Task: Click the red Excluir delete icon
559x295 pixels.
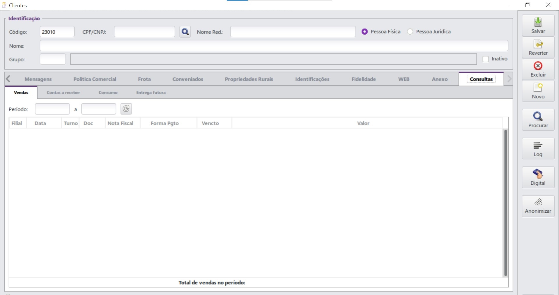Action: click(538, 69)
